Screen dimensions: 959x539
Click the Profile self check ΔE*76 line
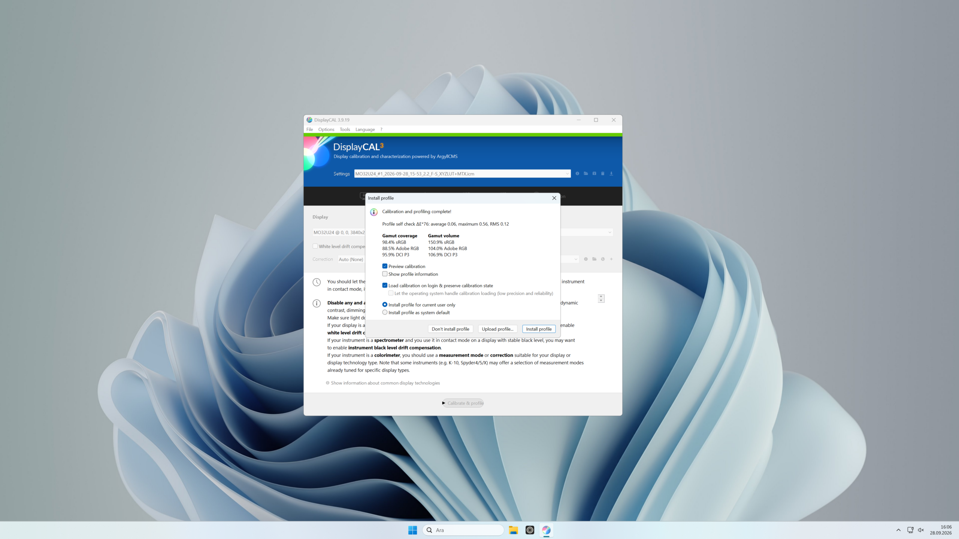click(445, 224)
